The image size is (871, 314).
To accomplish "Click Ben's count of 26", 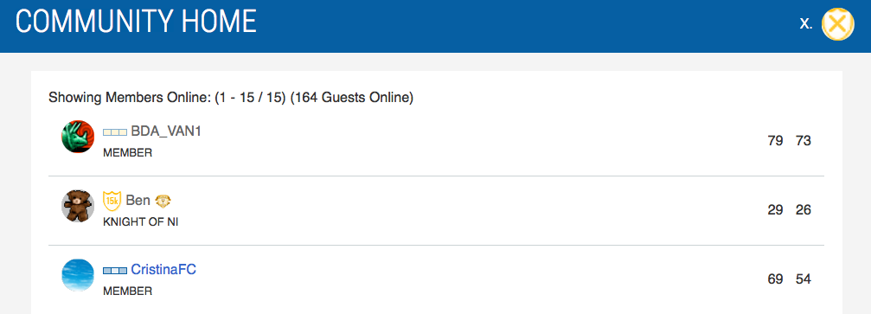I will pyautogui.click(x=804, y=210).
